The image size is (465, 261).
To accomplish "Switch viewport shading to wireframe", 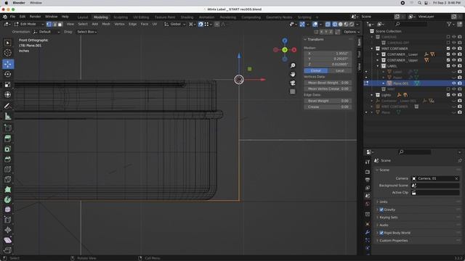I will click(x=335, y=24).
